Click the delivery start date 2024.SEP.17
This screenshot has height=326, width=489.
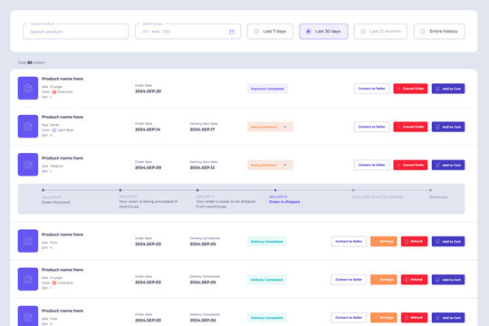pyautogui.click(x=202, y=129)
